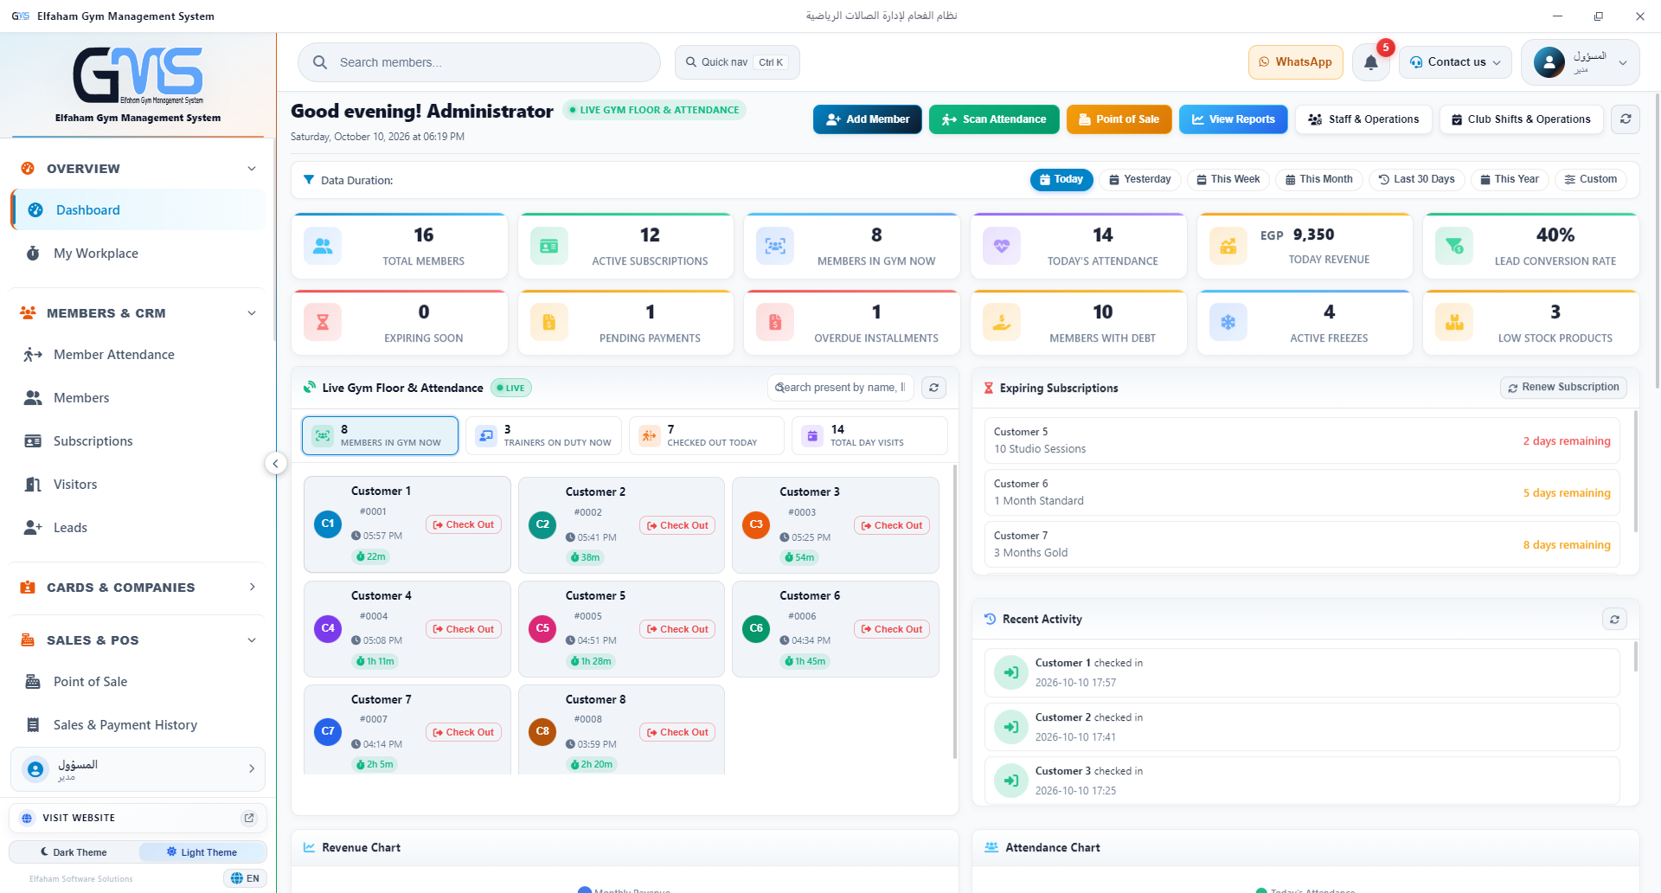
Task: Switch to Checked Out Today tab
Action: pos(706,435)
